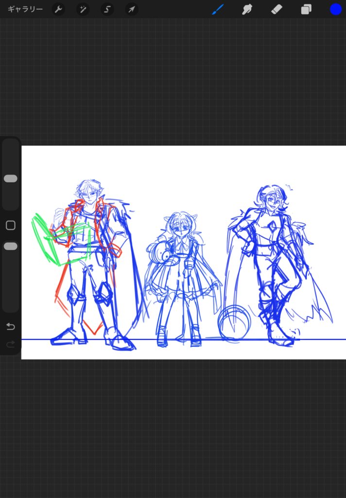Tap the middle girl character's face
This screenshot has width=346, height=498.
point(180,227)
